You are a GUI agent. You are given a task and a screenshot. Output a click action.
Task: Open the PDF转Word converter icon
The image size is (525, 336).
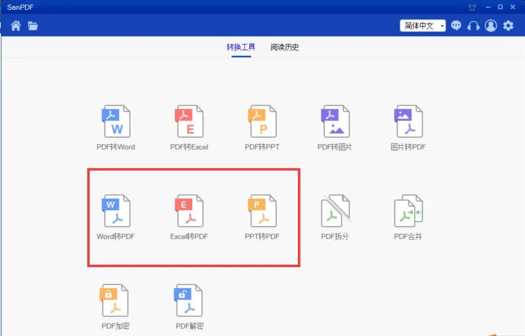116,121
